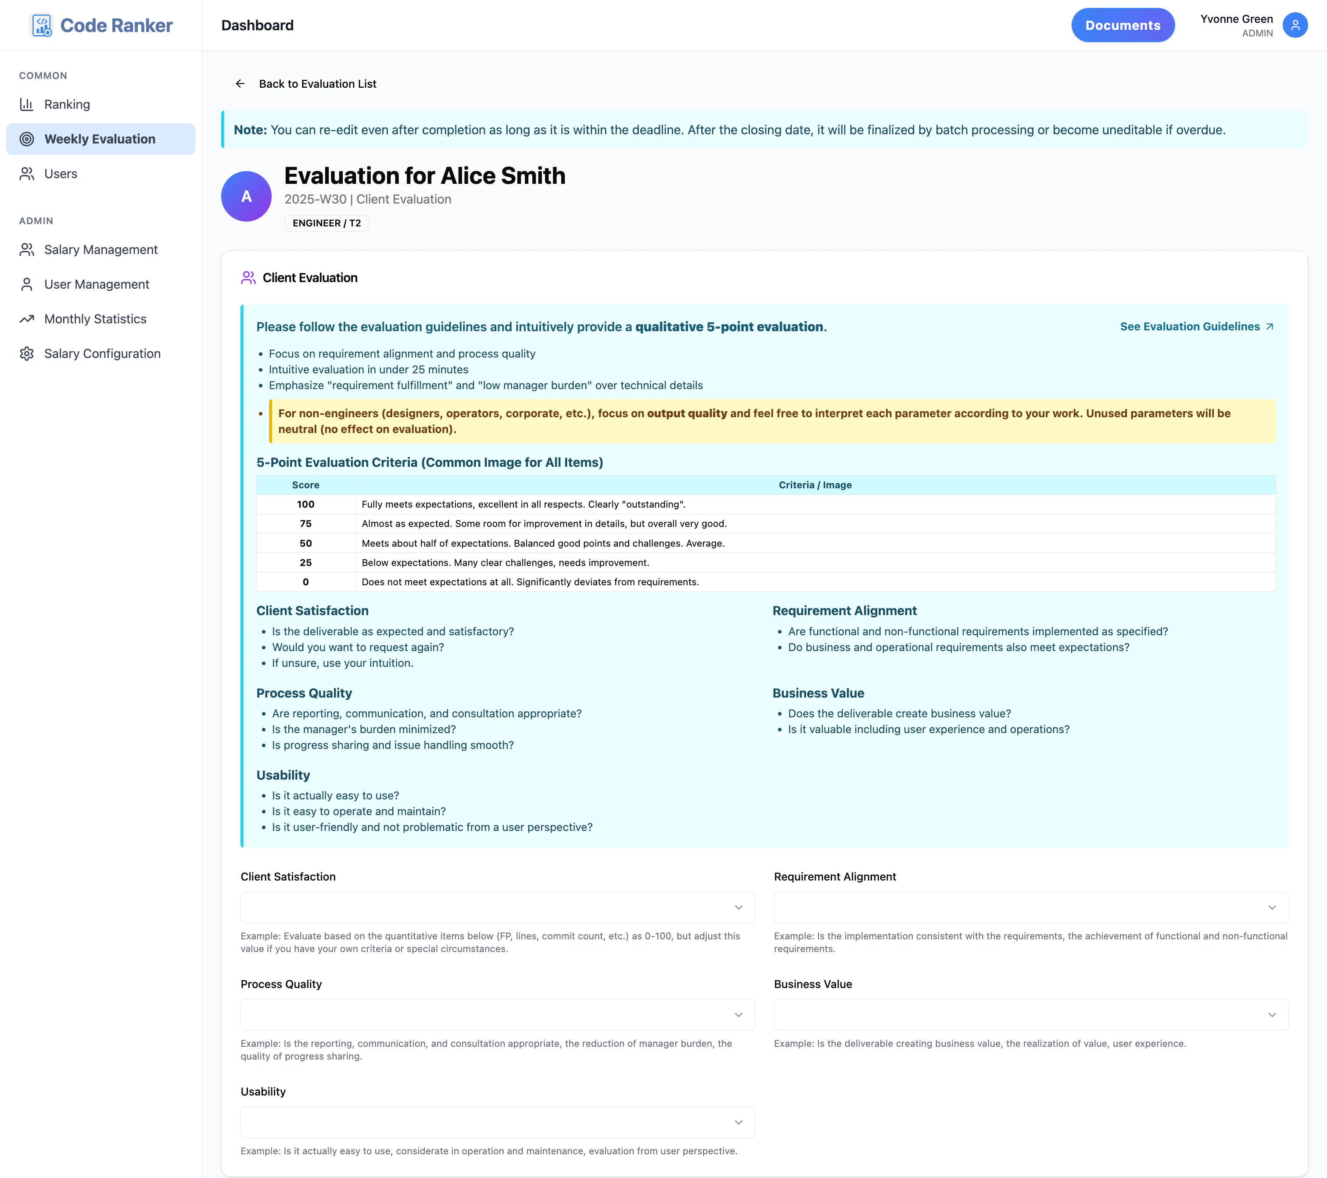Open Users from the Common section
The width and height of the screenshot is (1327, 1178).
tap(61, 173)
